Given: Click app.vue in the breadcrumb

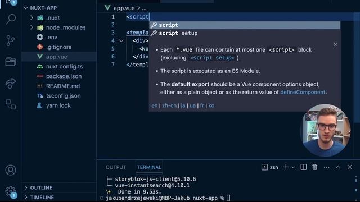Looking at the screenshot, I should pyautogui.click(x=124, y=8).
